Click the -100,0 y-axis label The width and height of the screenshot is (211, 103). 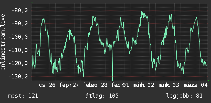pyautogui.click(x=18, y=37)
